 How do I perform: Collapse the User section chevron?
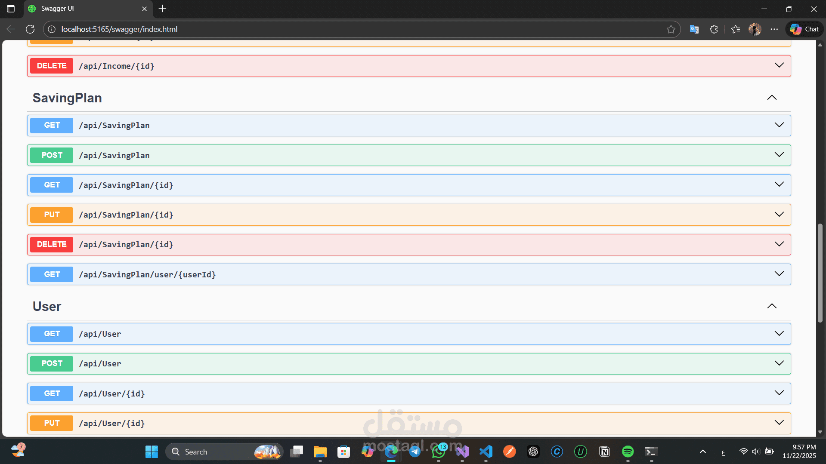click(772, 306)
